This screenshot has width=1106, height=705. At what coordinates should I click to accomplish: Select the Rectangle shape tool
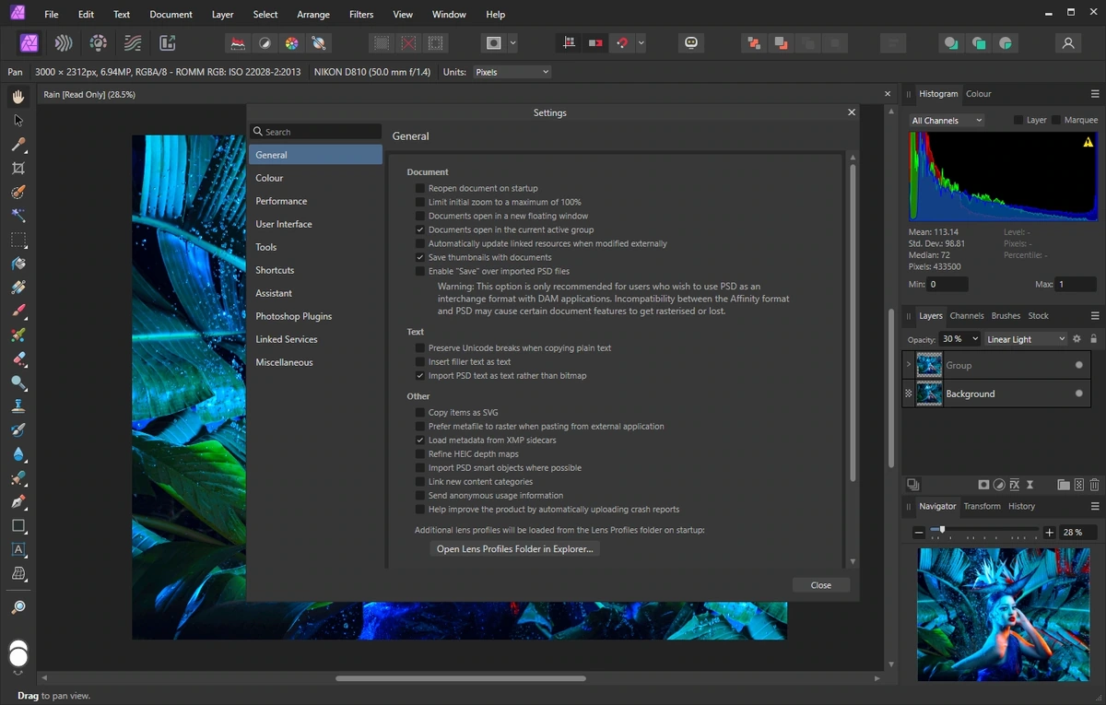click(x=18, y=526)
